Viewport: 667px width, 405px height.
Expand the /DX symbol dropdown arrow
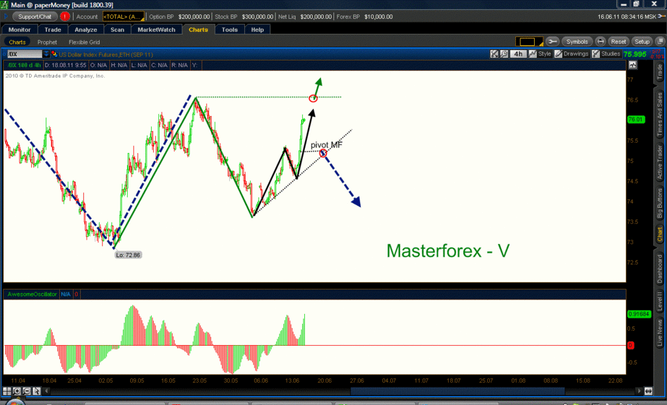[x=46, y=54]
